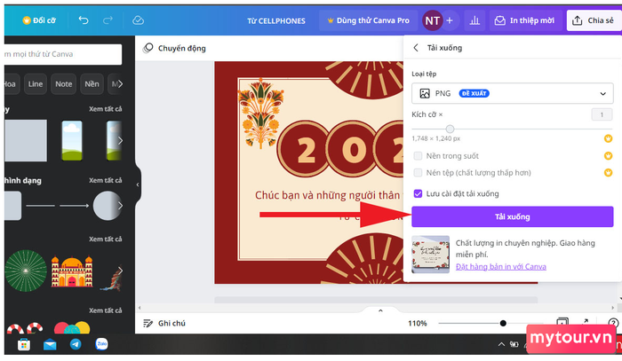This screenshot has height=361, width=622.
Task: Select the mosque building graphic
Action: [x=72, y=271]
